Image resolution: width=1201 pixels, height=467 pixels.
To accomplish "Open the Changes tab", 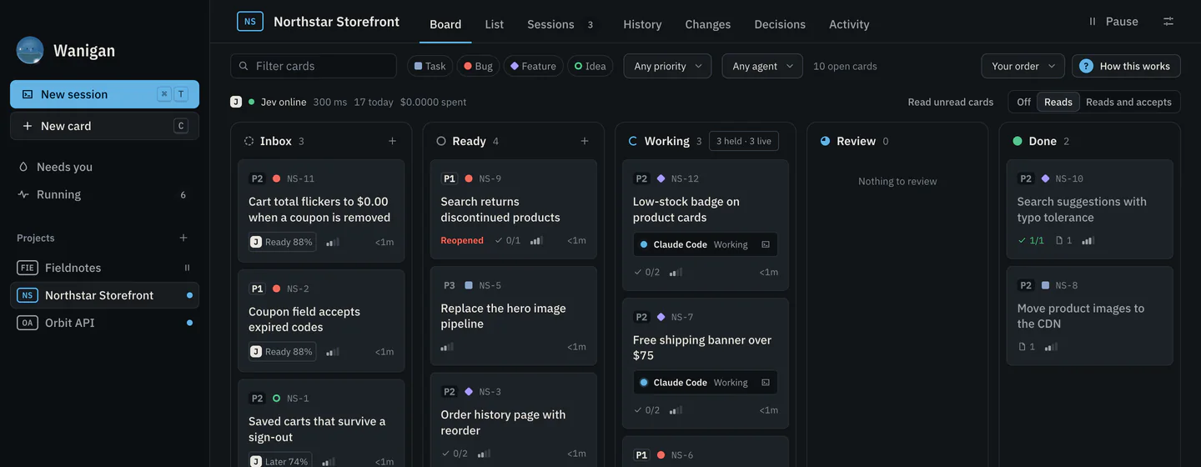I will click(x=708, y=24).
